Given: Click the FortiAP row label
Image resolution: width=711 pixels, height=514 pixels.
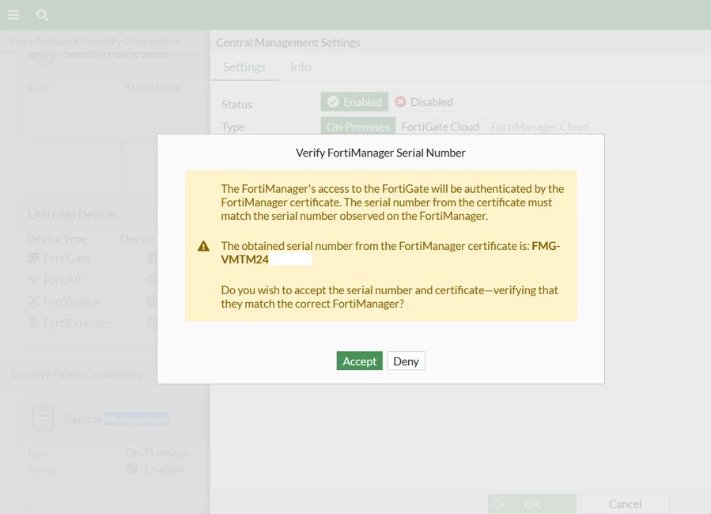Looking at the screenshot, I should tap(62, 280).
